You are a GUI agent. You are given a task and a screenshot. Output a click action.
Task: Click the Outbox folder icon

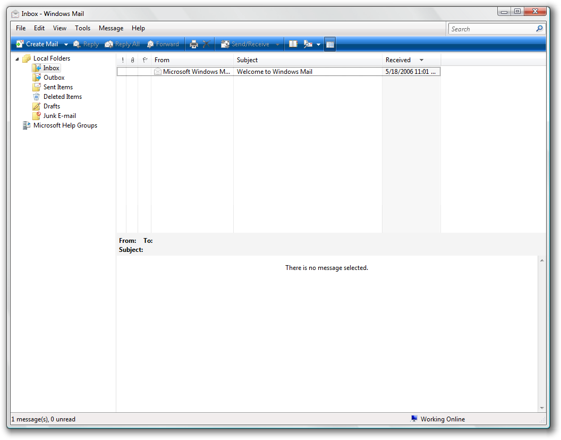tap(37, 78)
